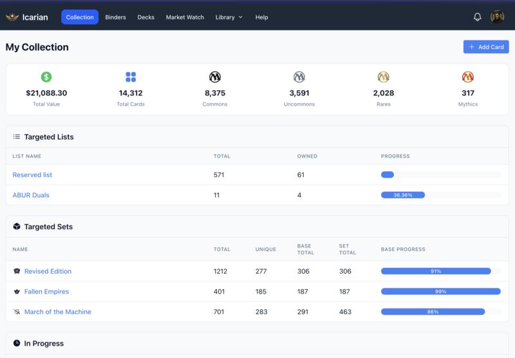Click the 61 owned for Reserved list
This screenshot has height=358, width=515.
click(301, 174)
